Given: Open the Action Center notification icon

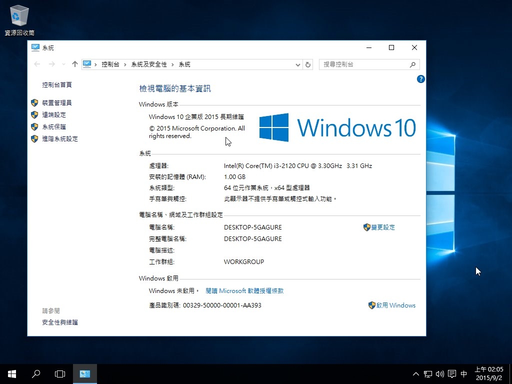Looking at the screenshot, I should (452, 374).
